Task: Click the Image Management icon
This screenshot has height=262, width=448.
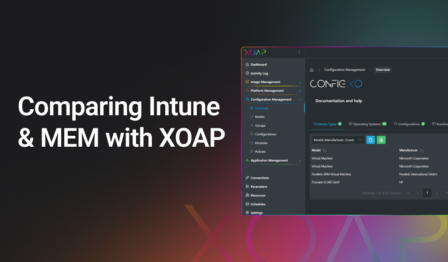Action: (x=248, y=82)
